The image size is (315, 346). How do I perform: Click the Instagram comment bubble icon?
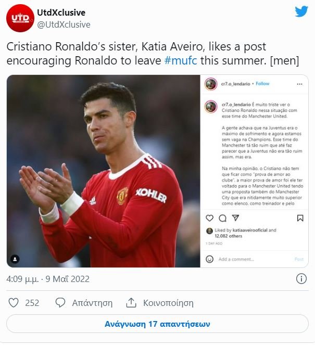pos(222,218)
